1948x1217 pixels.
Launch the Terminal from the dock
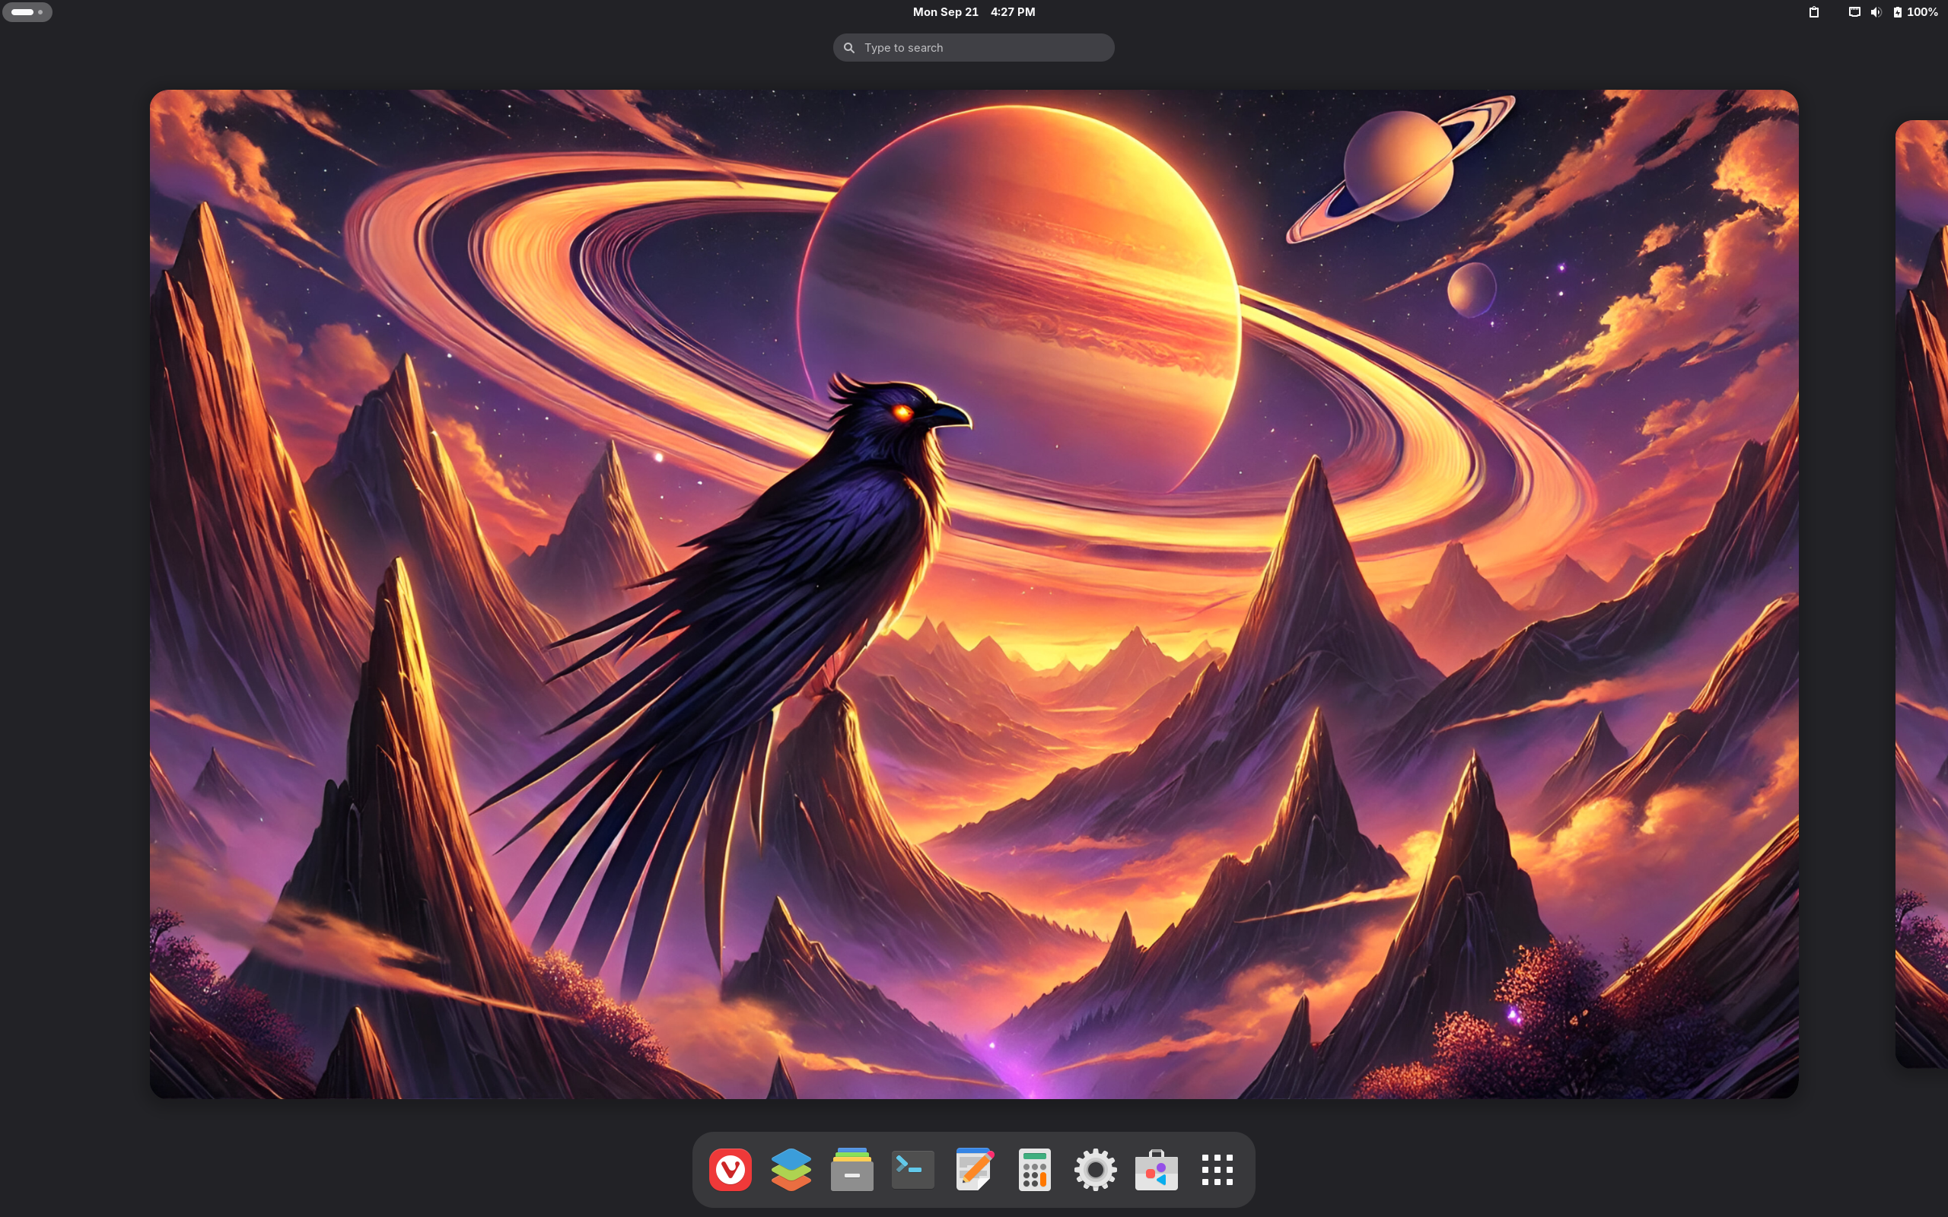point(913,1170)
